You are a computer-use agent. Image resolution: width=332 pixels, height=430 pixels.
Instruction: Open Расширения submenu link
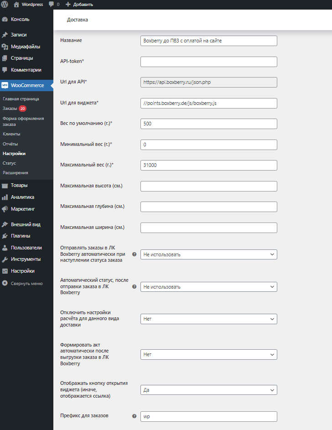click(x=16, y=173)
